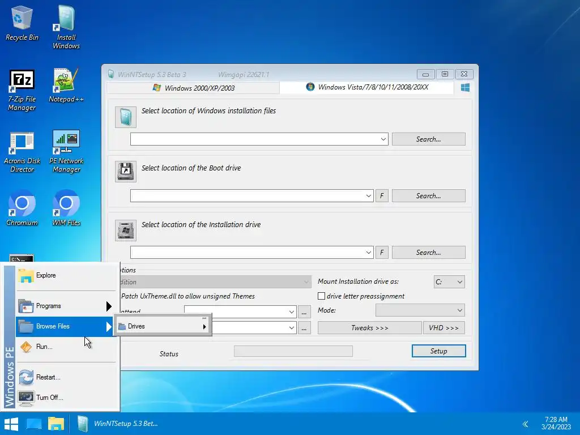The image size is (580, 435).
Task: Click the F button for Boot drive
Action: (382, 196)
